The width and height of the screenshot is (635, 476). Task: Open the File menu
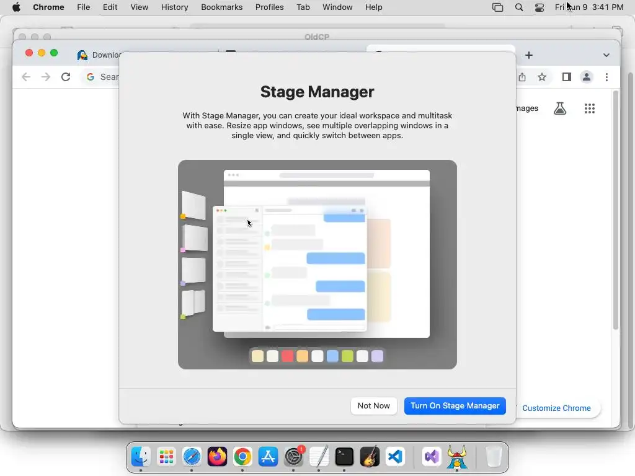click(84, 7)
